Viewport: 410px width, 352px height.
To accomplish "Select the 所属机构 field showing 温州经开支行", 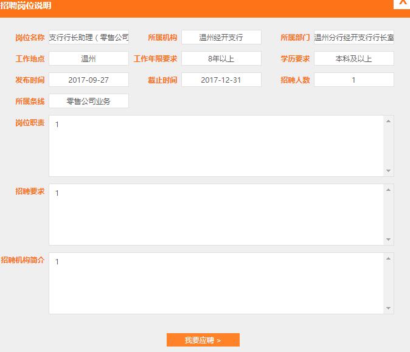I will 221,37.
